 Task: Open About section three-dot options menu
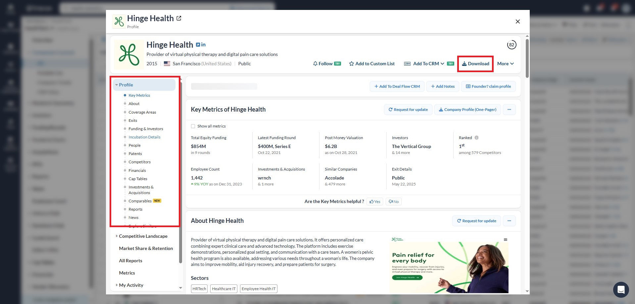(x=509, y=221)
